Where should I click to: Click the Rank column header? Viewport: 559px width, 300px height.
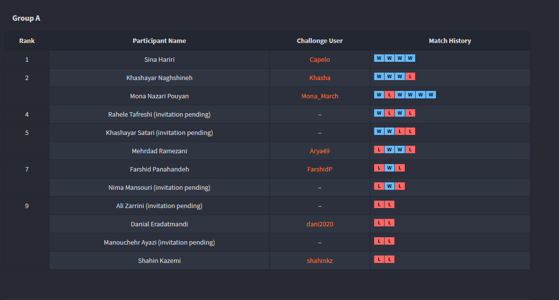pos(27,41)
